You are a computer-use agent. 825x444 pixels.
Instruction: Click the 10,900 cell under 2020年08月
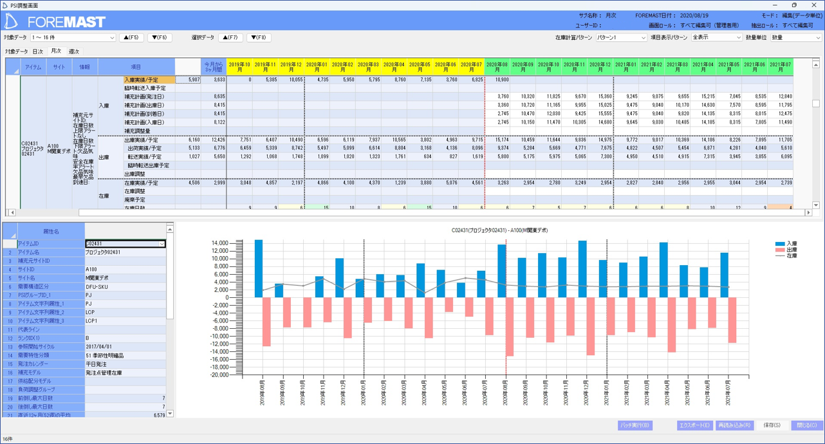[x=497, y=80]
